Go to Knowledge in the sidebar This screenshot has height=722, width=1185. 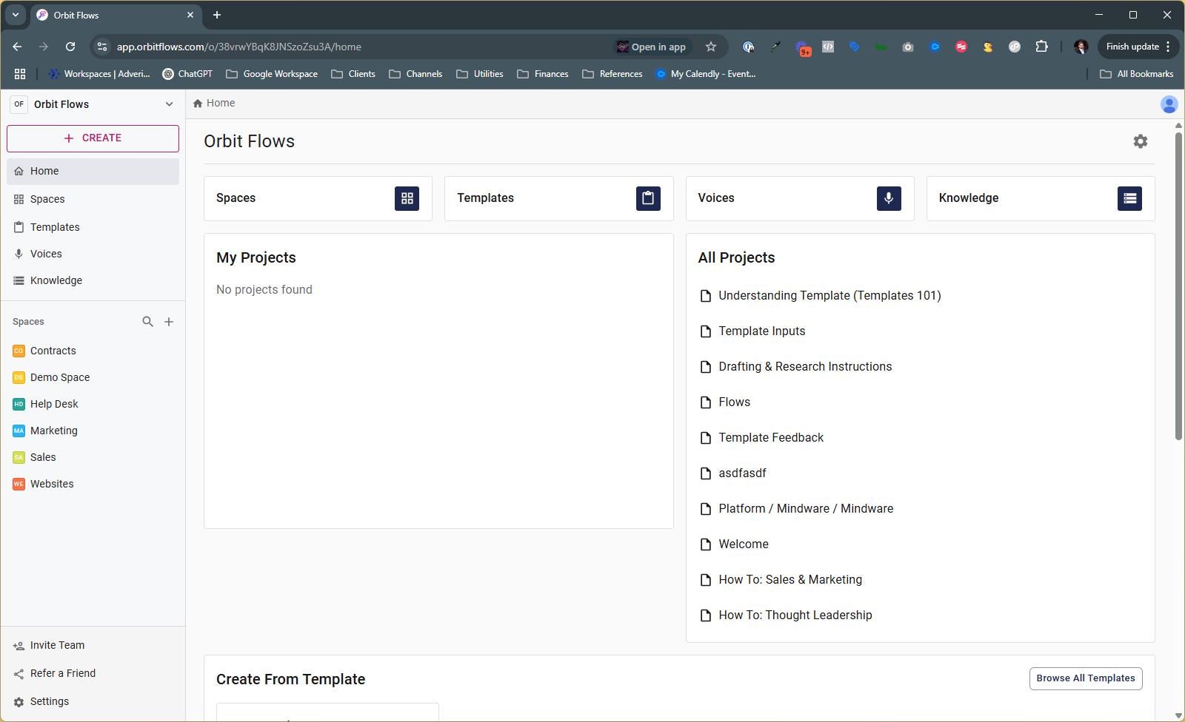(56, 280)
